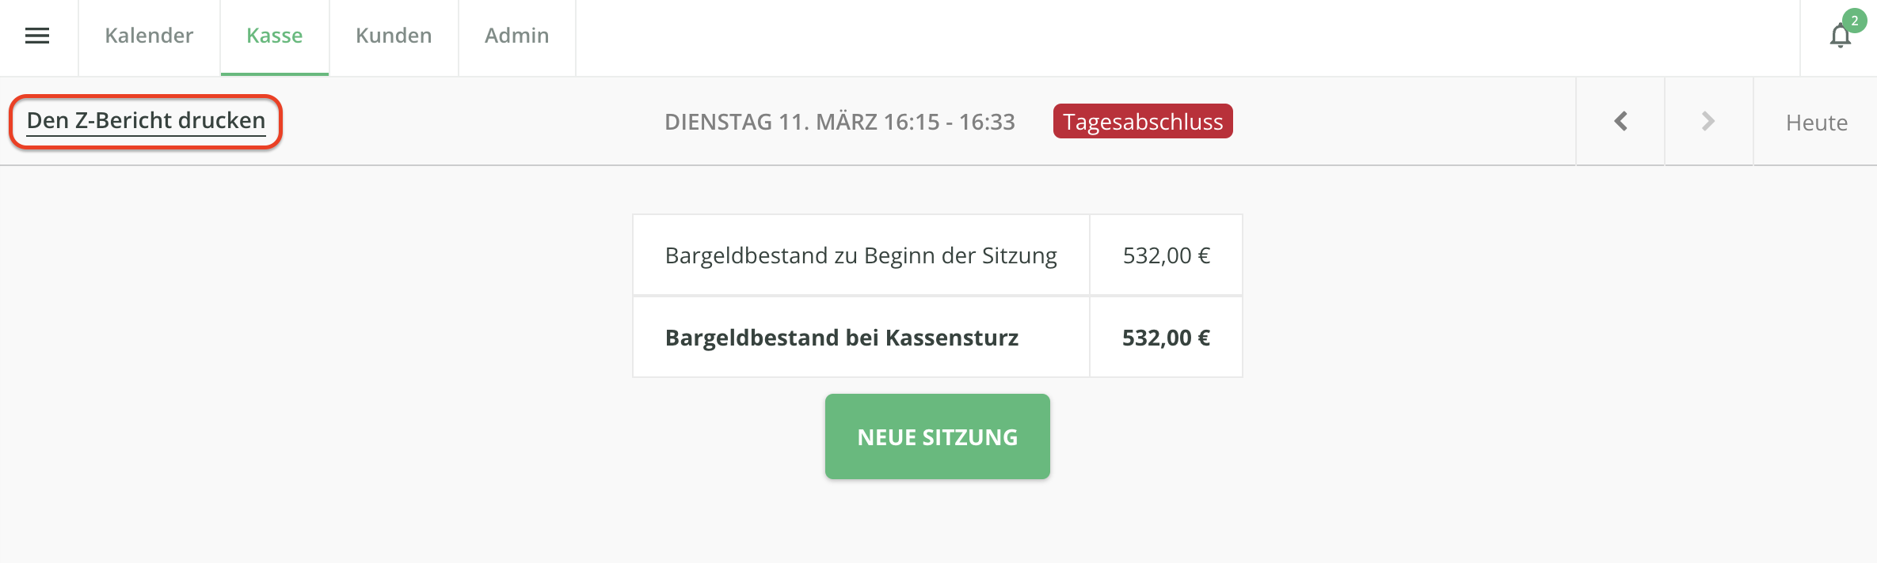Select the Kasse tab
The height and width of the screenshot is (563, 1877).
pyautogui.click(x=274, y=36)
